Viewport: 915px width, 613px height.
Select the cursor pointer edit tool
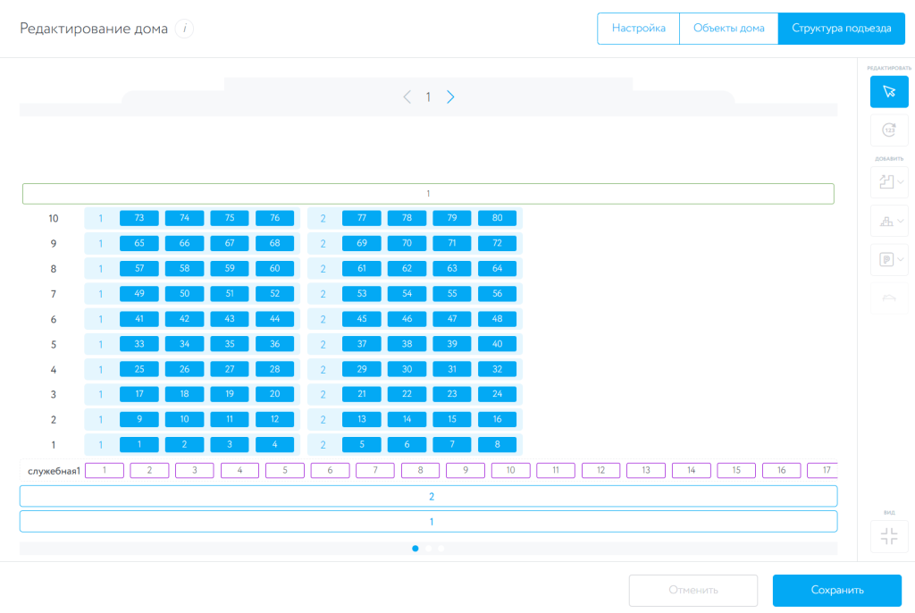[889, 92]
